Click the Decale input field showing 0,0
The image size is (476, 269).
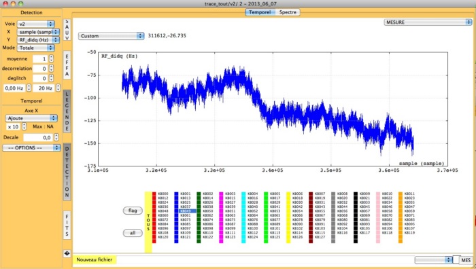[38, 137]
